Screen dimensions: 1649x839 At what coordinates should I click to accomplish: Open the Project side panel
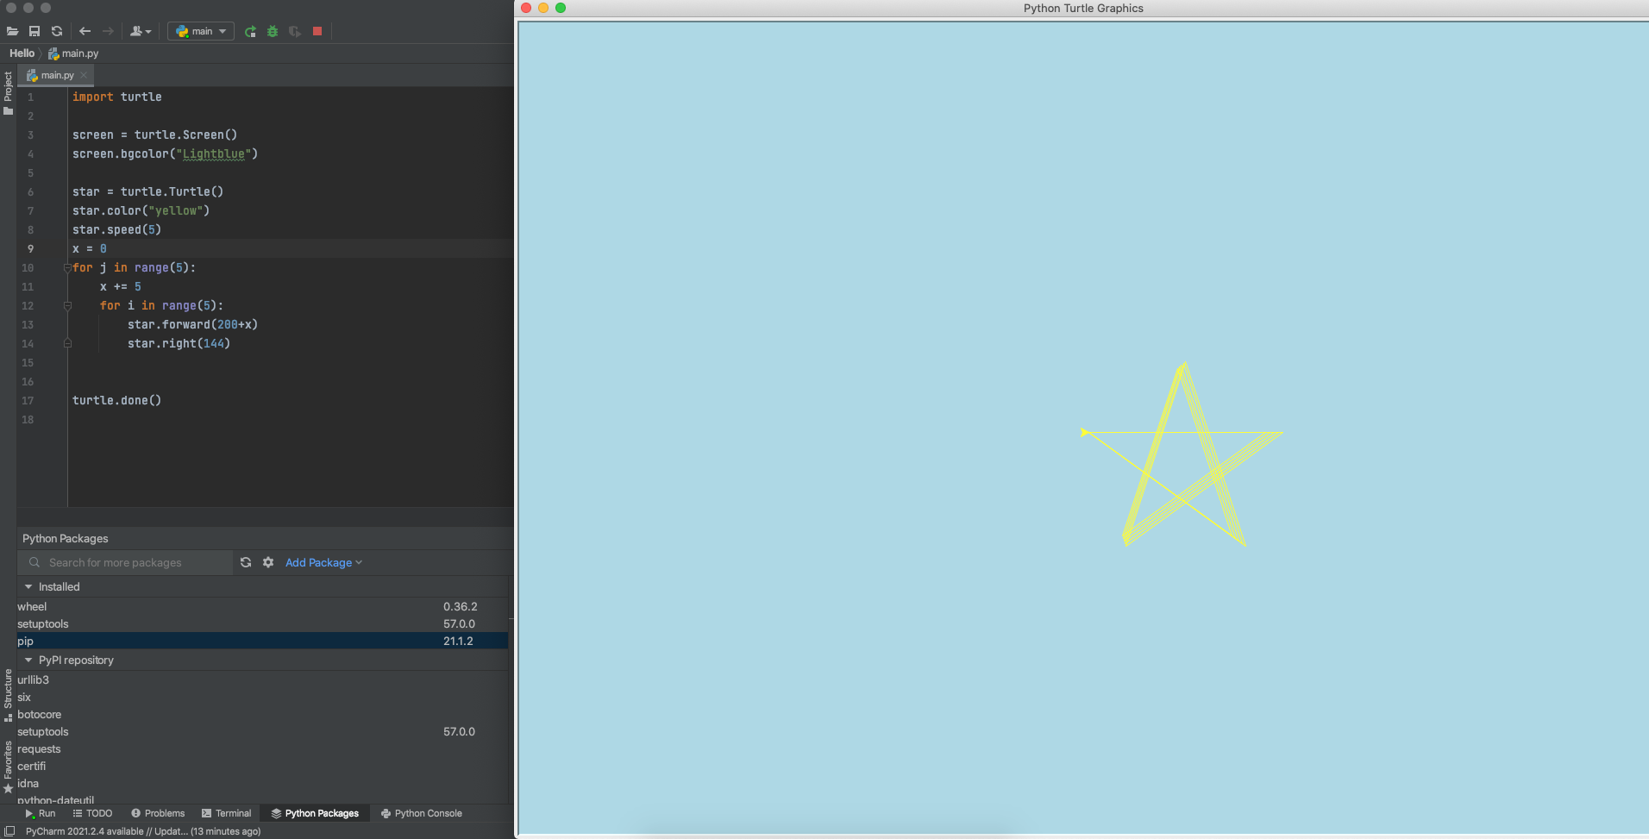point(8,92)
